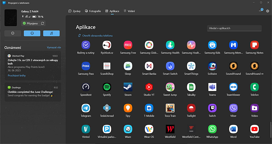272x144 pixels.
Task: Open Tipy app
Action: click(x=128, y=108)
